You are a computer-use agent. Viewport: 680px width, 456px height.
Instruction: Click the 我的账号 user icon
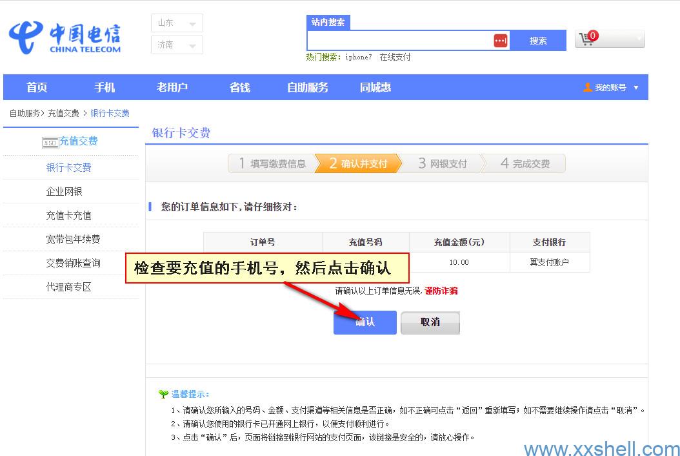click(x=588, y=88)
